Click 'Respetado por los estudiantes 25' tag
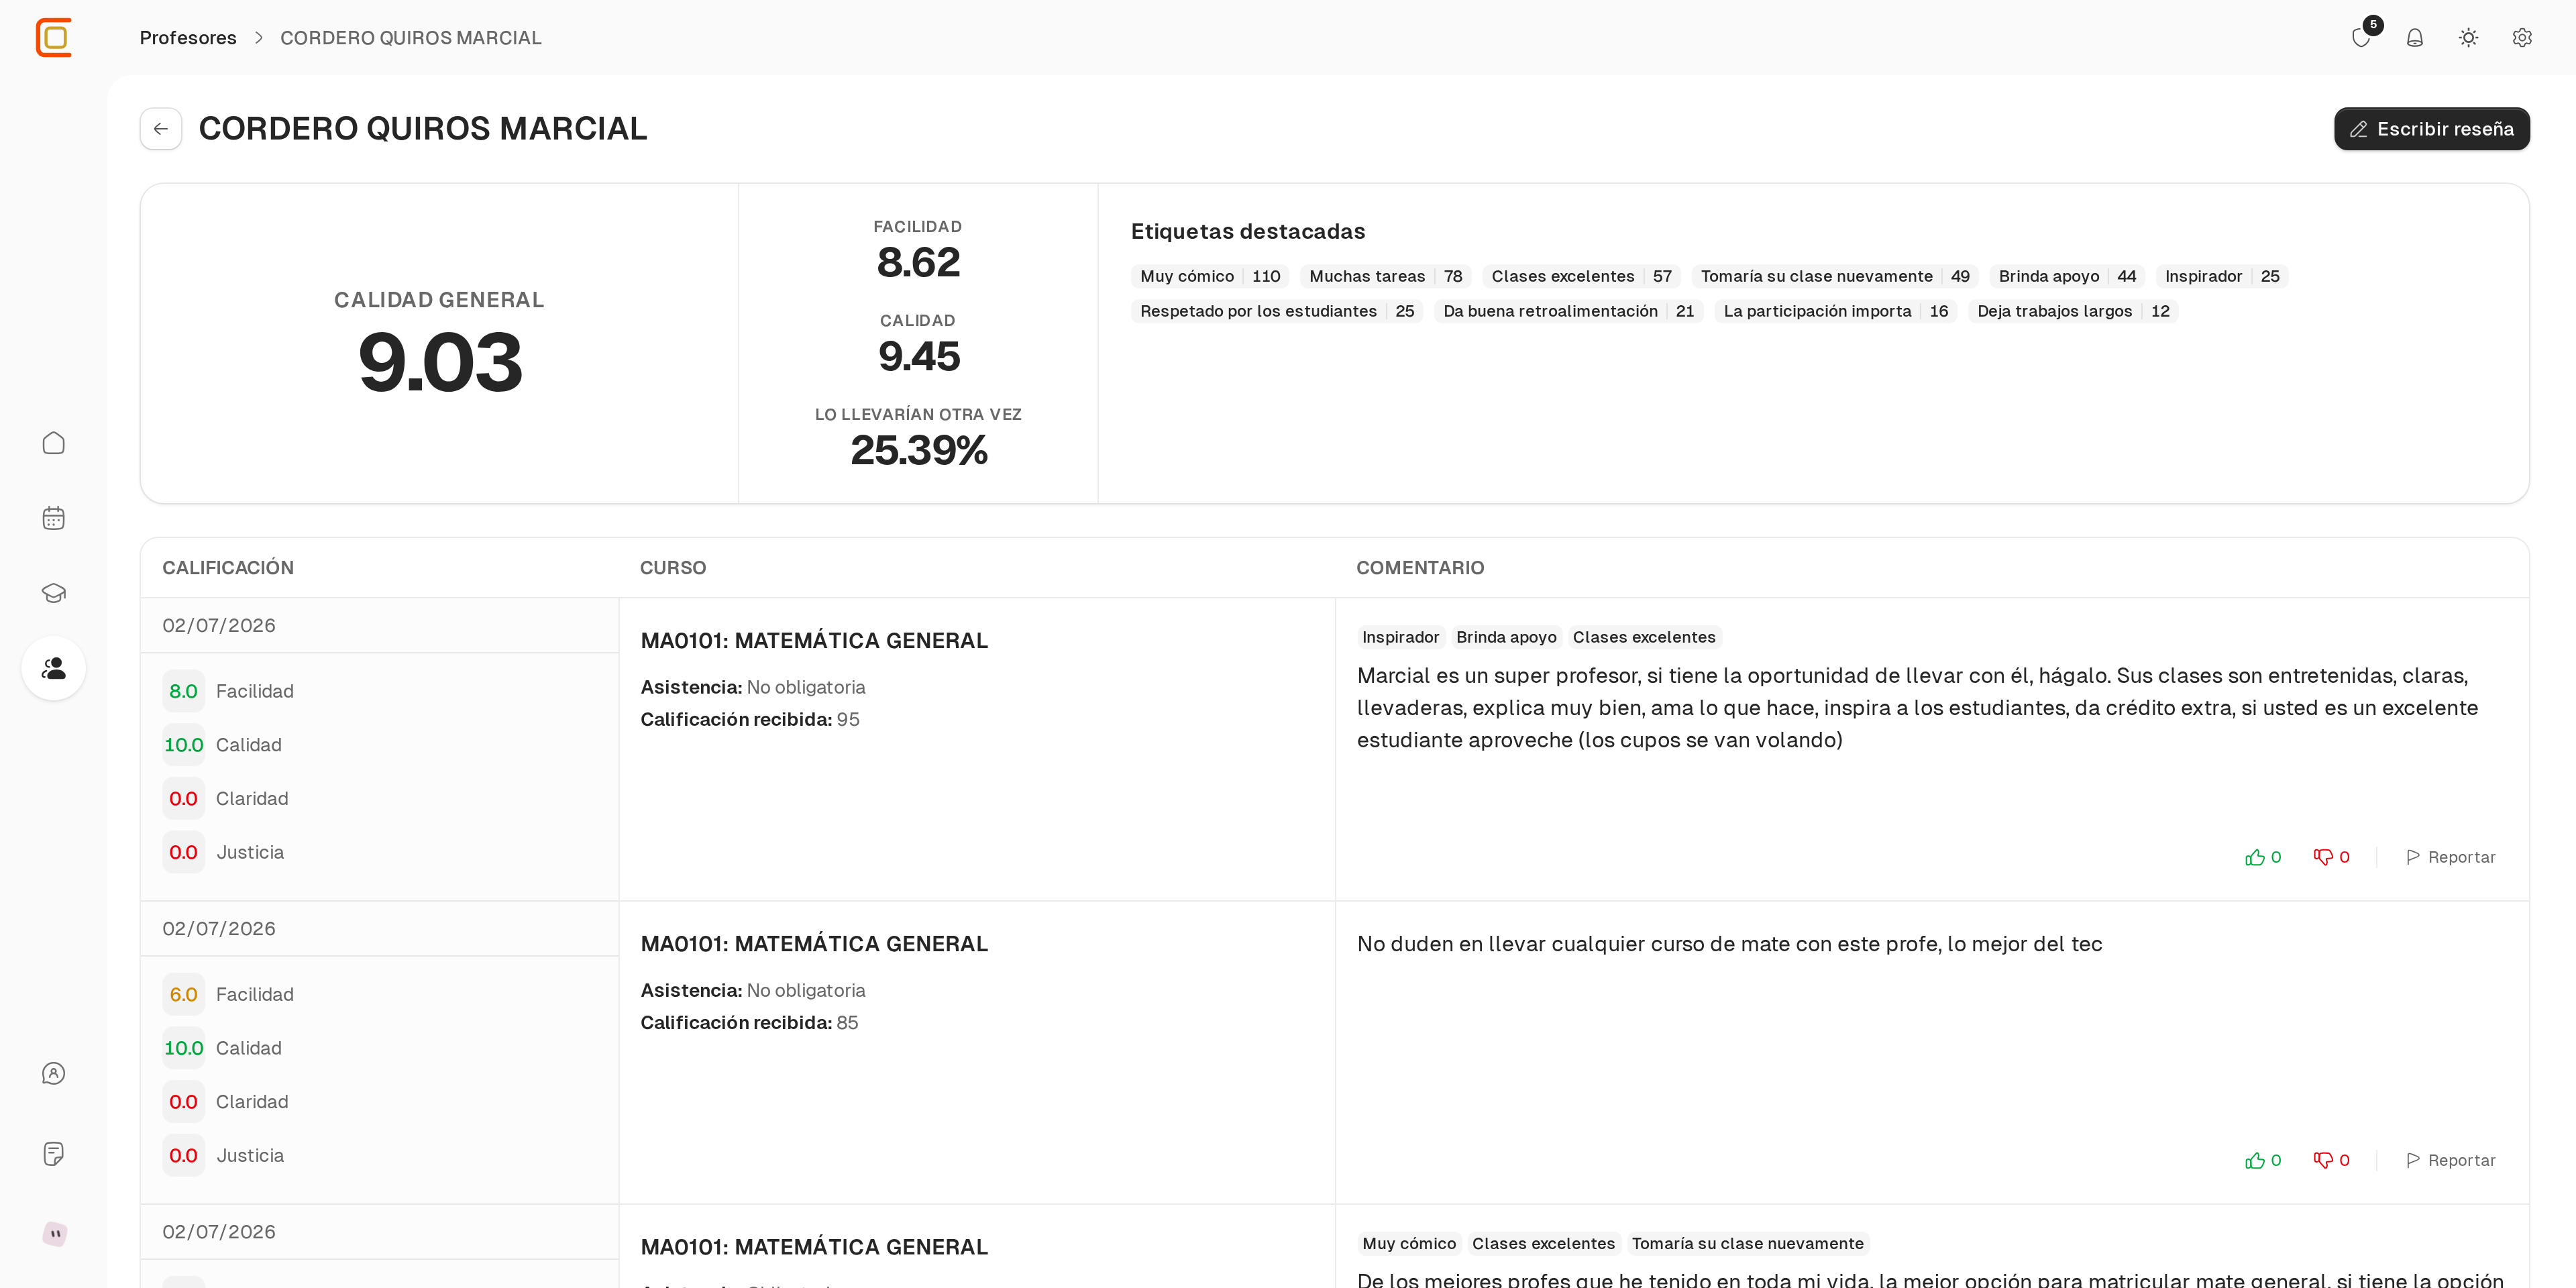Image resolution: width=2576 pixels, height=1288 pixels. (x=1277, y=311)
